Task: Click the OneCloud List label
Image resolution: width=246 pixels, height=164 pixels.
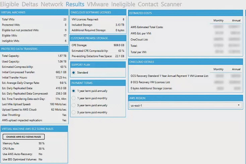Action: (x=139, y=39)
